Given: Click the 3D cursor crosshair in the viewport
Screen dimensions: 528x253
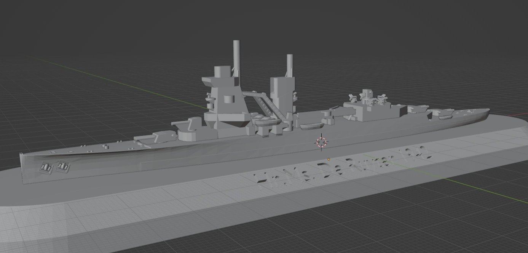Looking at the screenshot, I should click(x=321, y=142).
